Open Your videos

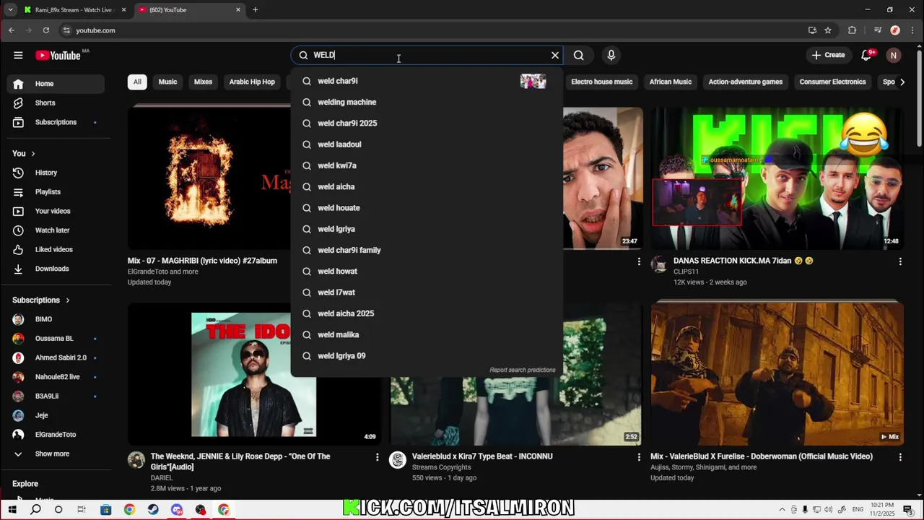click(56, 212)
